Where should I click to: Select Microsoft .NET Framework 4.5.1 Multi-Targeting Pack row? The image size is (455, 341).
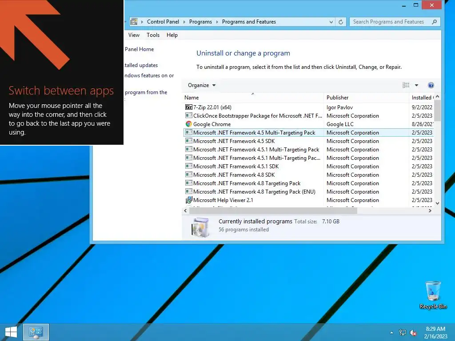click(x=309, y=150)
